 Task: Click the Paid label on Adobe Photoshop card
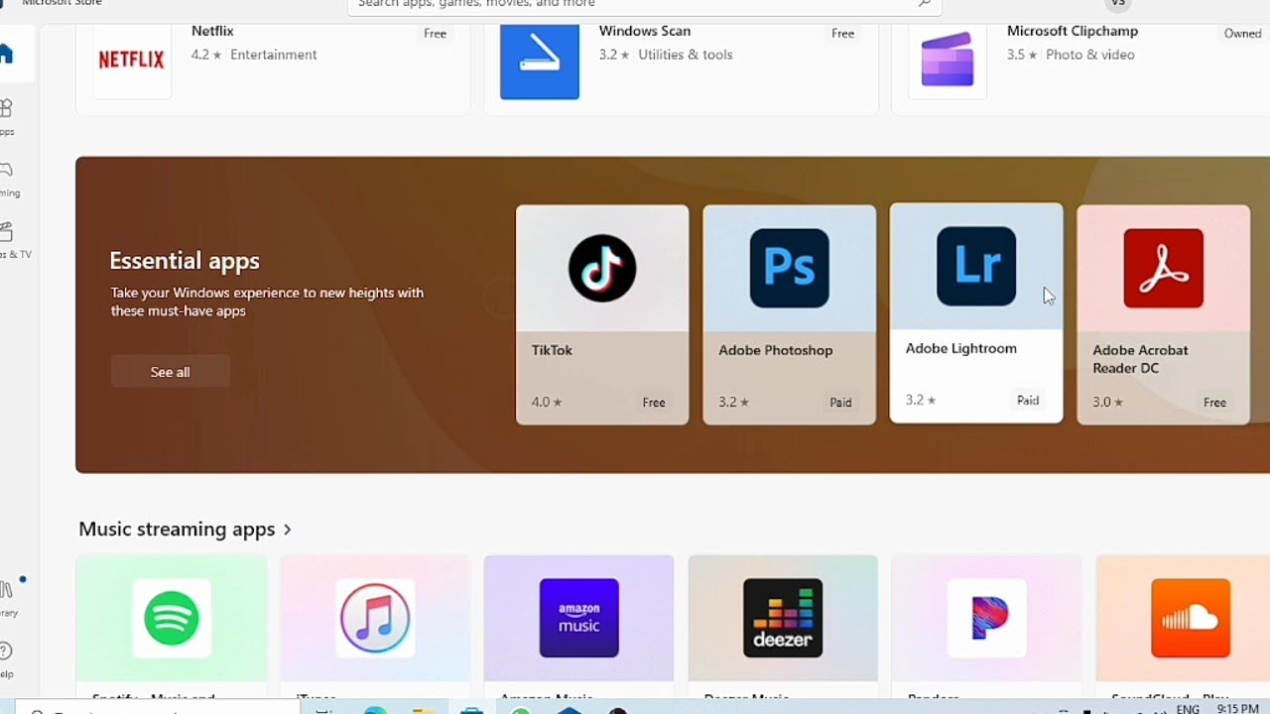[840, 403]
